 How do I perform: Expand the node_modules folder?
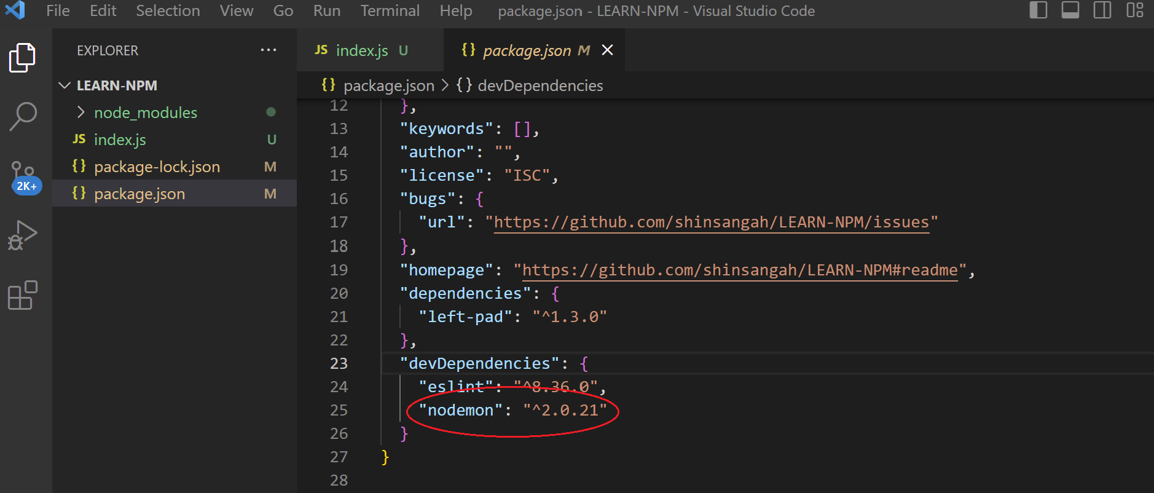pyautogui.click(x=80, y=112)
